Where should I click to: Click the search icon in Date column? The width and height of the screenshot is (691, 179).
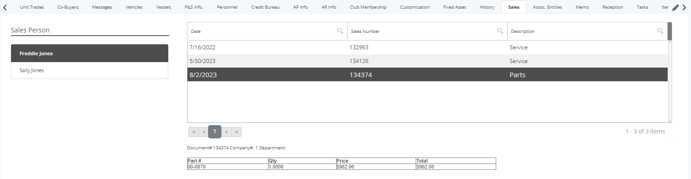point(340,31)
